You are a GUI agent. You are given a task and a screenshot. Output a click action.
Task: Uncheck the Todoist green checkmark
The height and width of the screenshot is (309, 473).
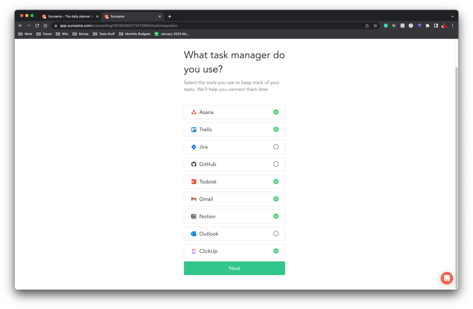coord(276,182)
